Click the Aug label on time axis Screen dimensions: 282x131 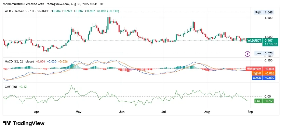207,112
